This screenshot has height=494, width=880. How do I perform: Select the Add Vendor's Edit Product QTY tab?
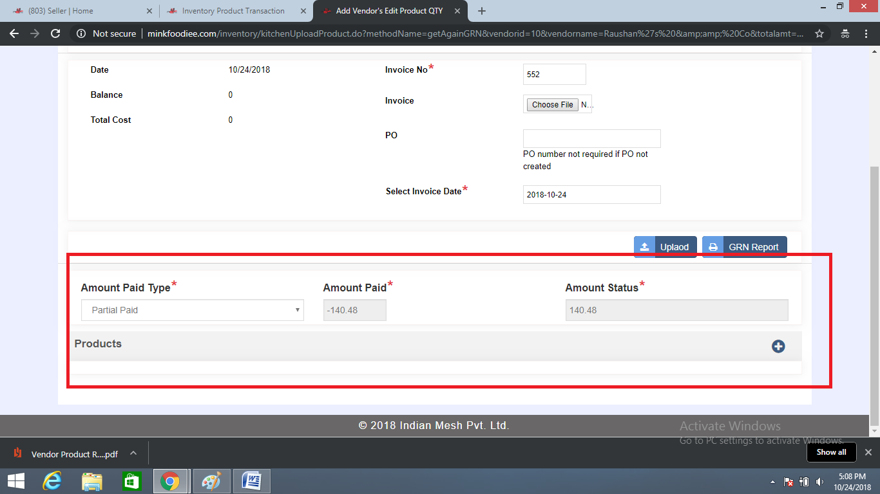click(x=389, y=11)
